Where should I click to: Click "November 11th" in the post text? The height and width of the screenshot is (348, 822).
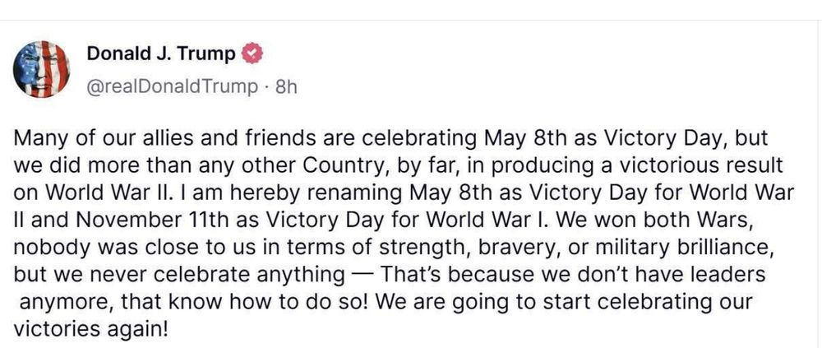tap(153, 220)
